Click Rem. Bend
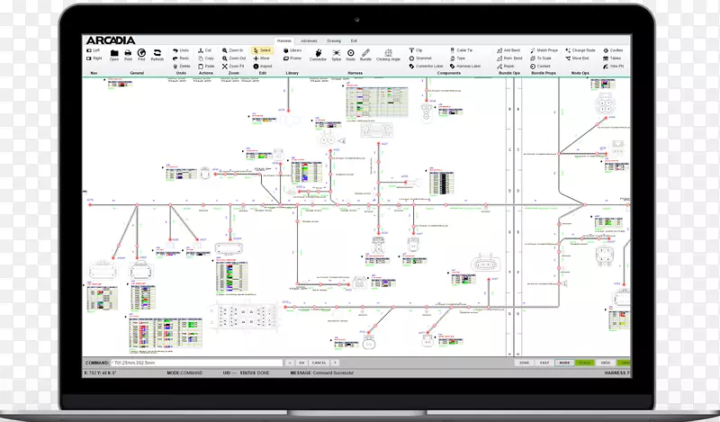This screenshot has height=422, width=720. (509, 58)
